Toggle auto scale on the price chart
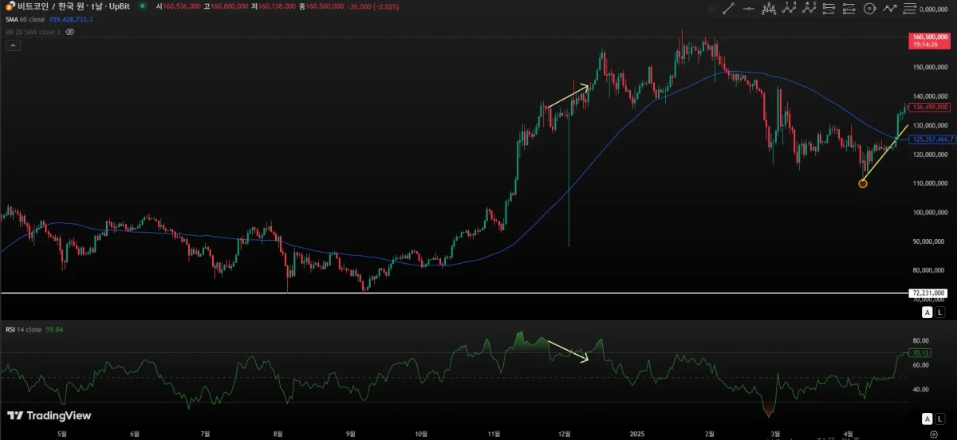The height and width of the screenshot is (440, 957). (x=927, y=312)
